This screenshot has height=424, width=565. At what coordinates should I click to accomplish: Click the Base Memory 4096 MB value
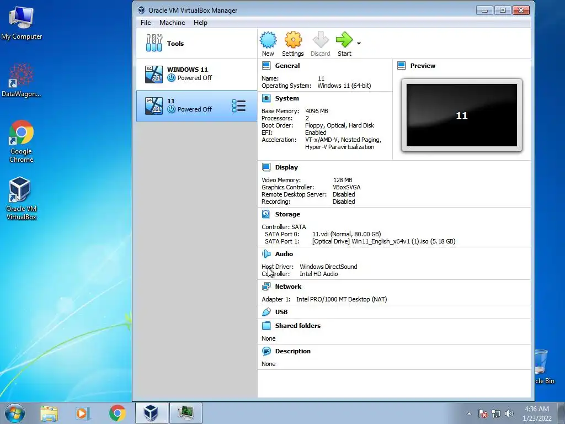pos(317,111)
